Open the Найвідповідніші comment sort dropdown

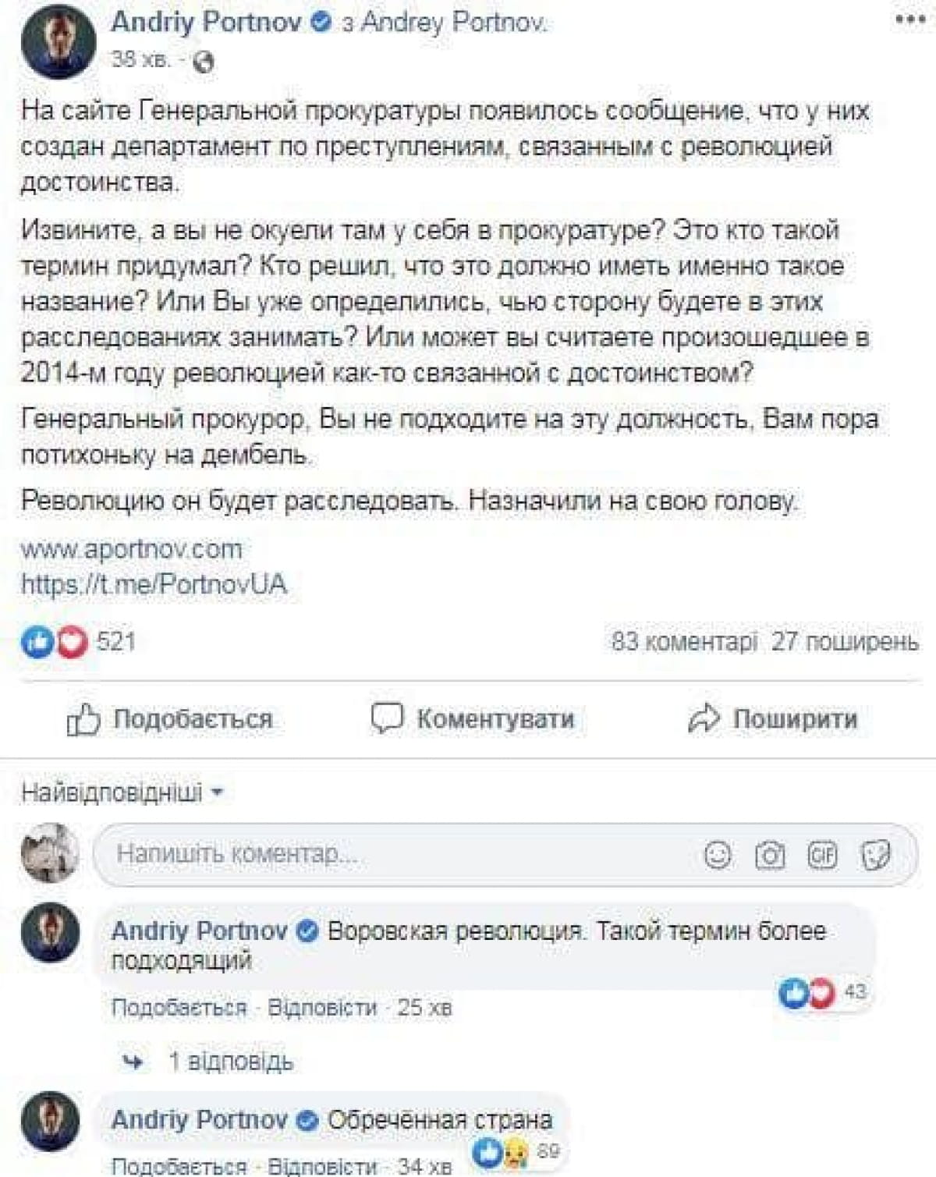tap(122, 792)
